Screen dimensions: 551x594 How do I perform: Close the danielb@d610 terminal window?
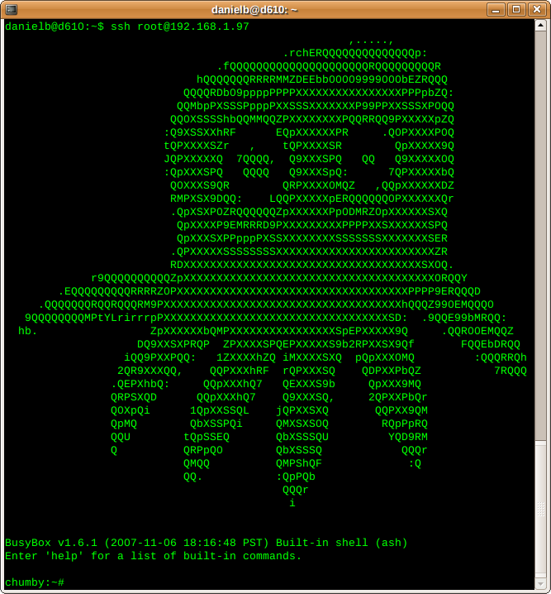[536, 9]
